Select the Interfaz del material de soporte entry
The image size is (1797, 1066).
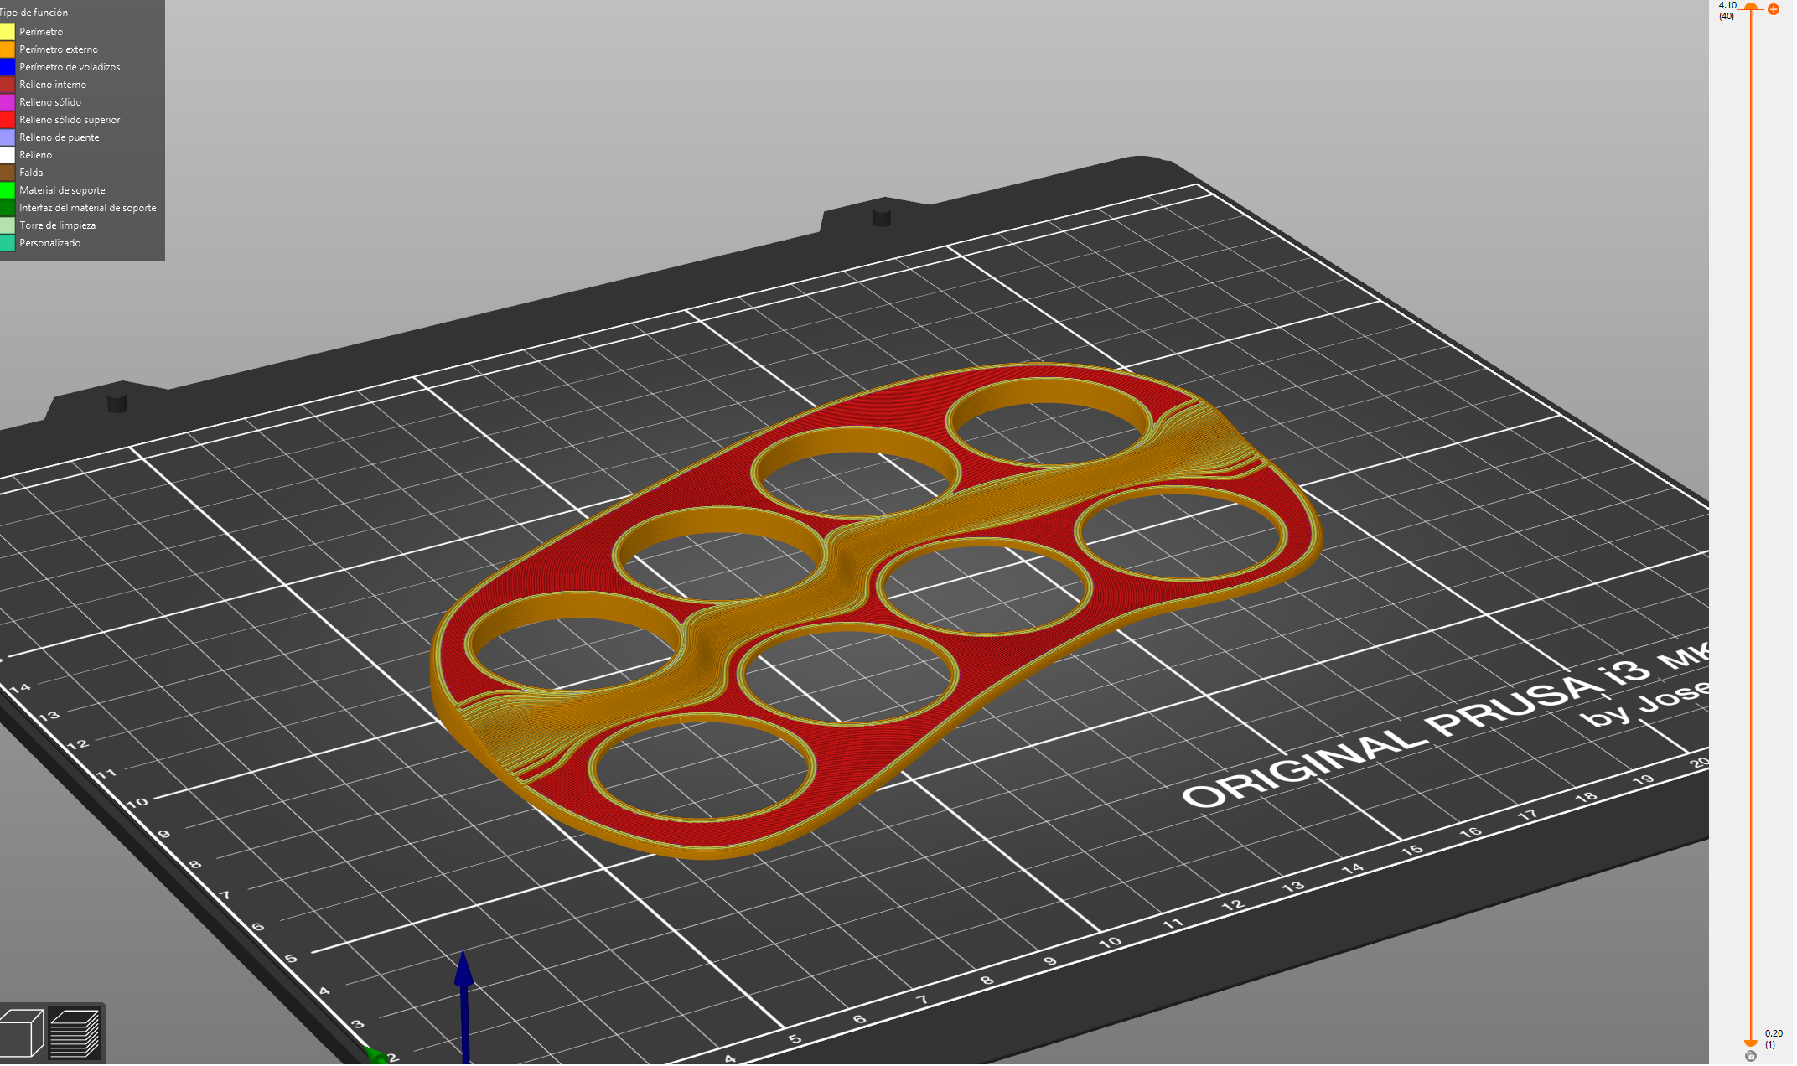[87, 207]
